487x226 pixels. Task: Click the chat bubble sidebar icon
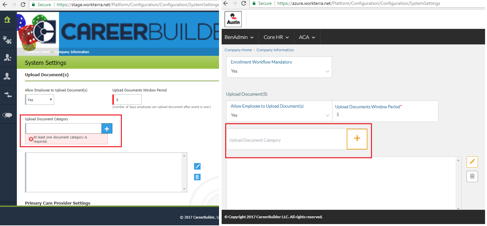(7, 115)
